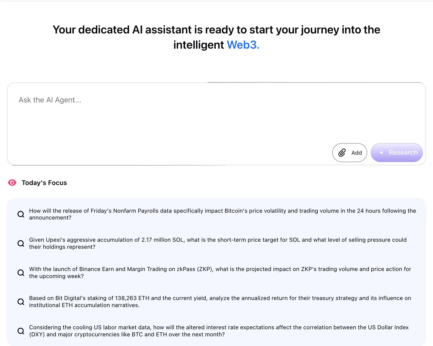This screenshot has width=433, height=346.
Task: Click search icon beside US labor market question
Action: (21, 331)
